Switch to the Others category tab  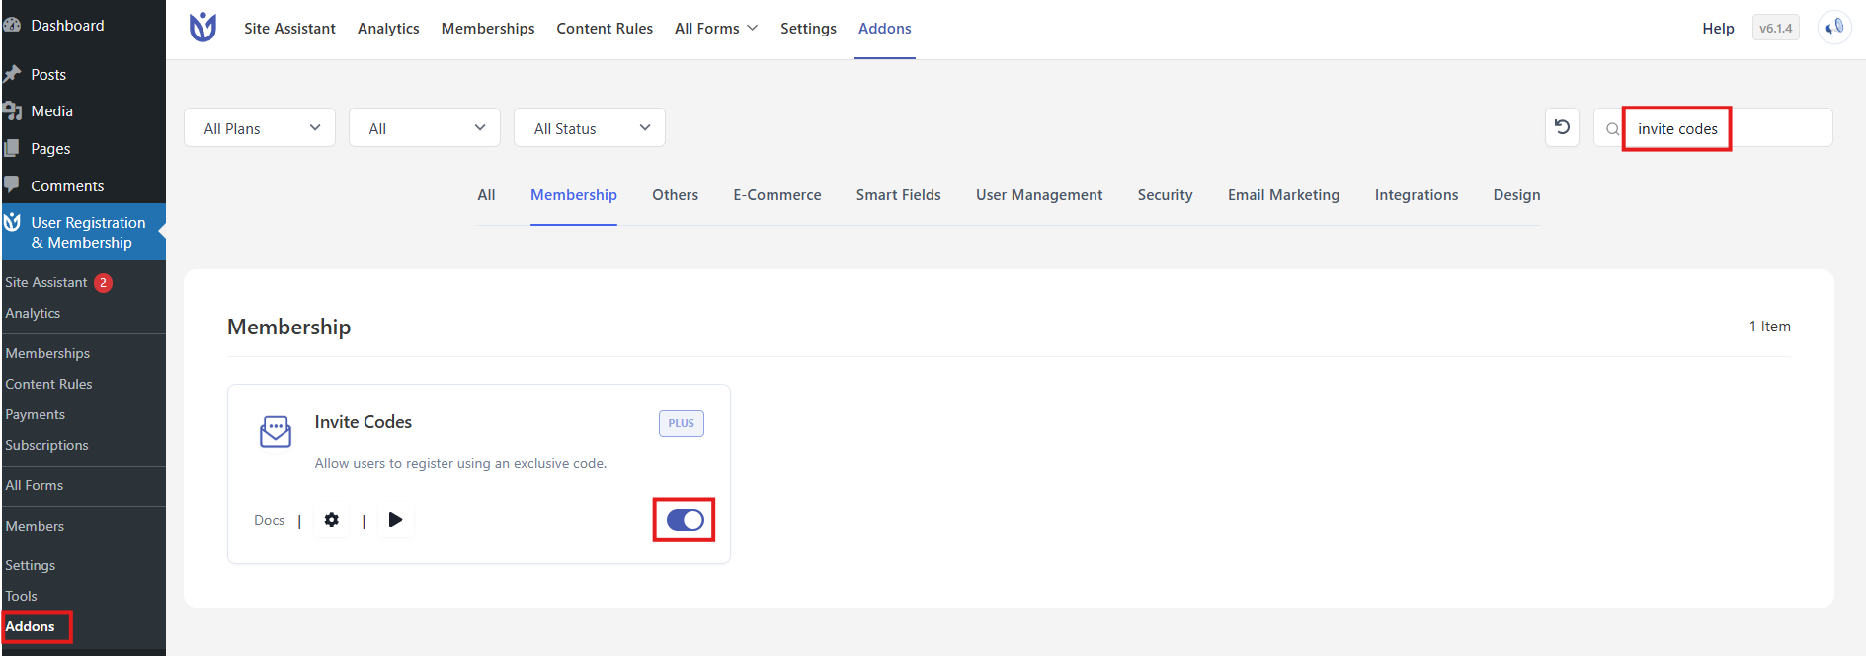pyautogui.click(x=676, y=195)
